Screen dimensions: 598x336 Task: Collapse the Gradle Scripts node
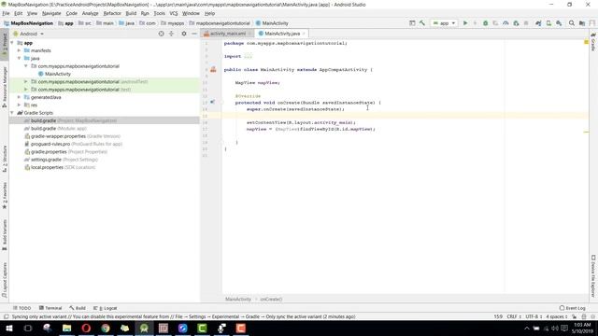[x=12, y=113]
